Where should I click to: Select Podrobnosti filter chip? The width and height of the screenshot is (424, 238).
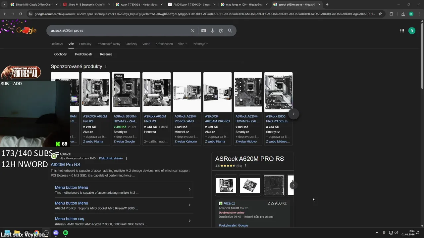pyautogui.click(x=83, y=54)
